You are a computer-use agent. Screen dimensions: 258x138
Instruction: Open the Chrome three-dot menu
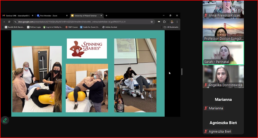click(x=177, y=22)
